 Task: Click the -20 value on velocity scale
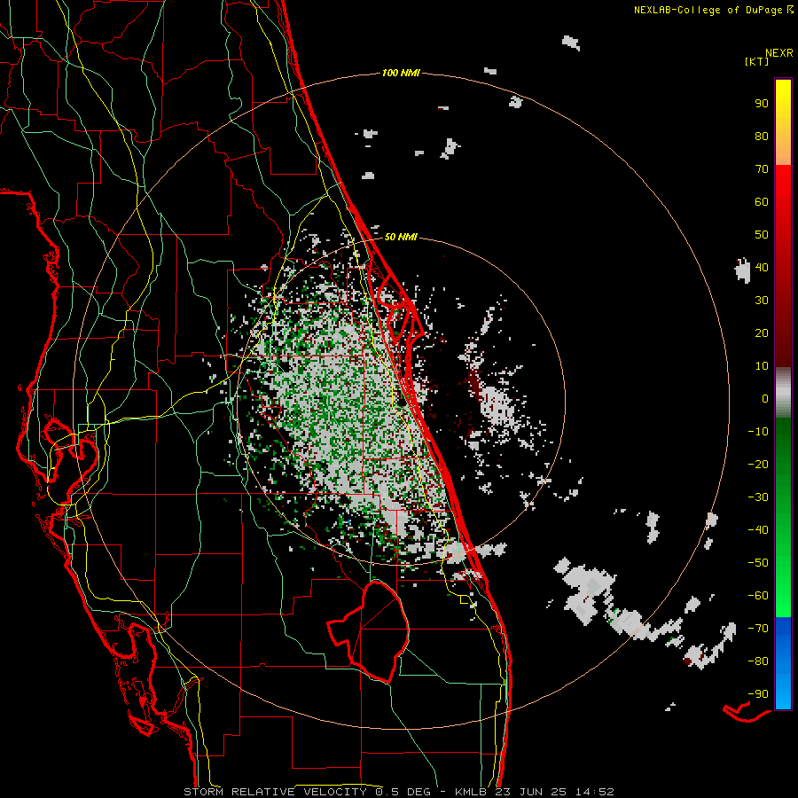click(x=758, y=464)
